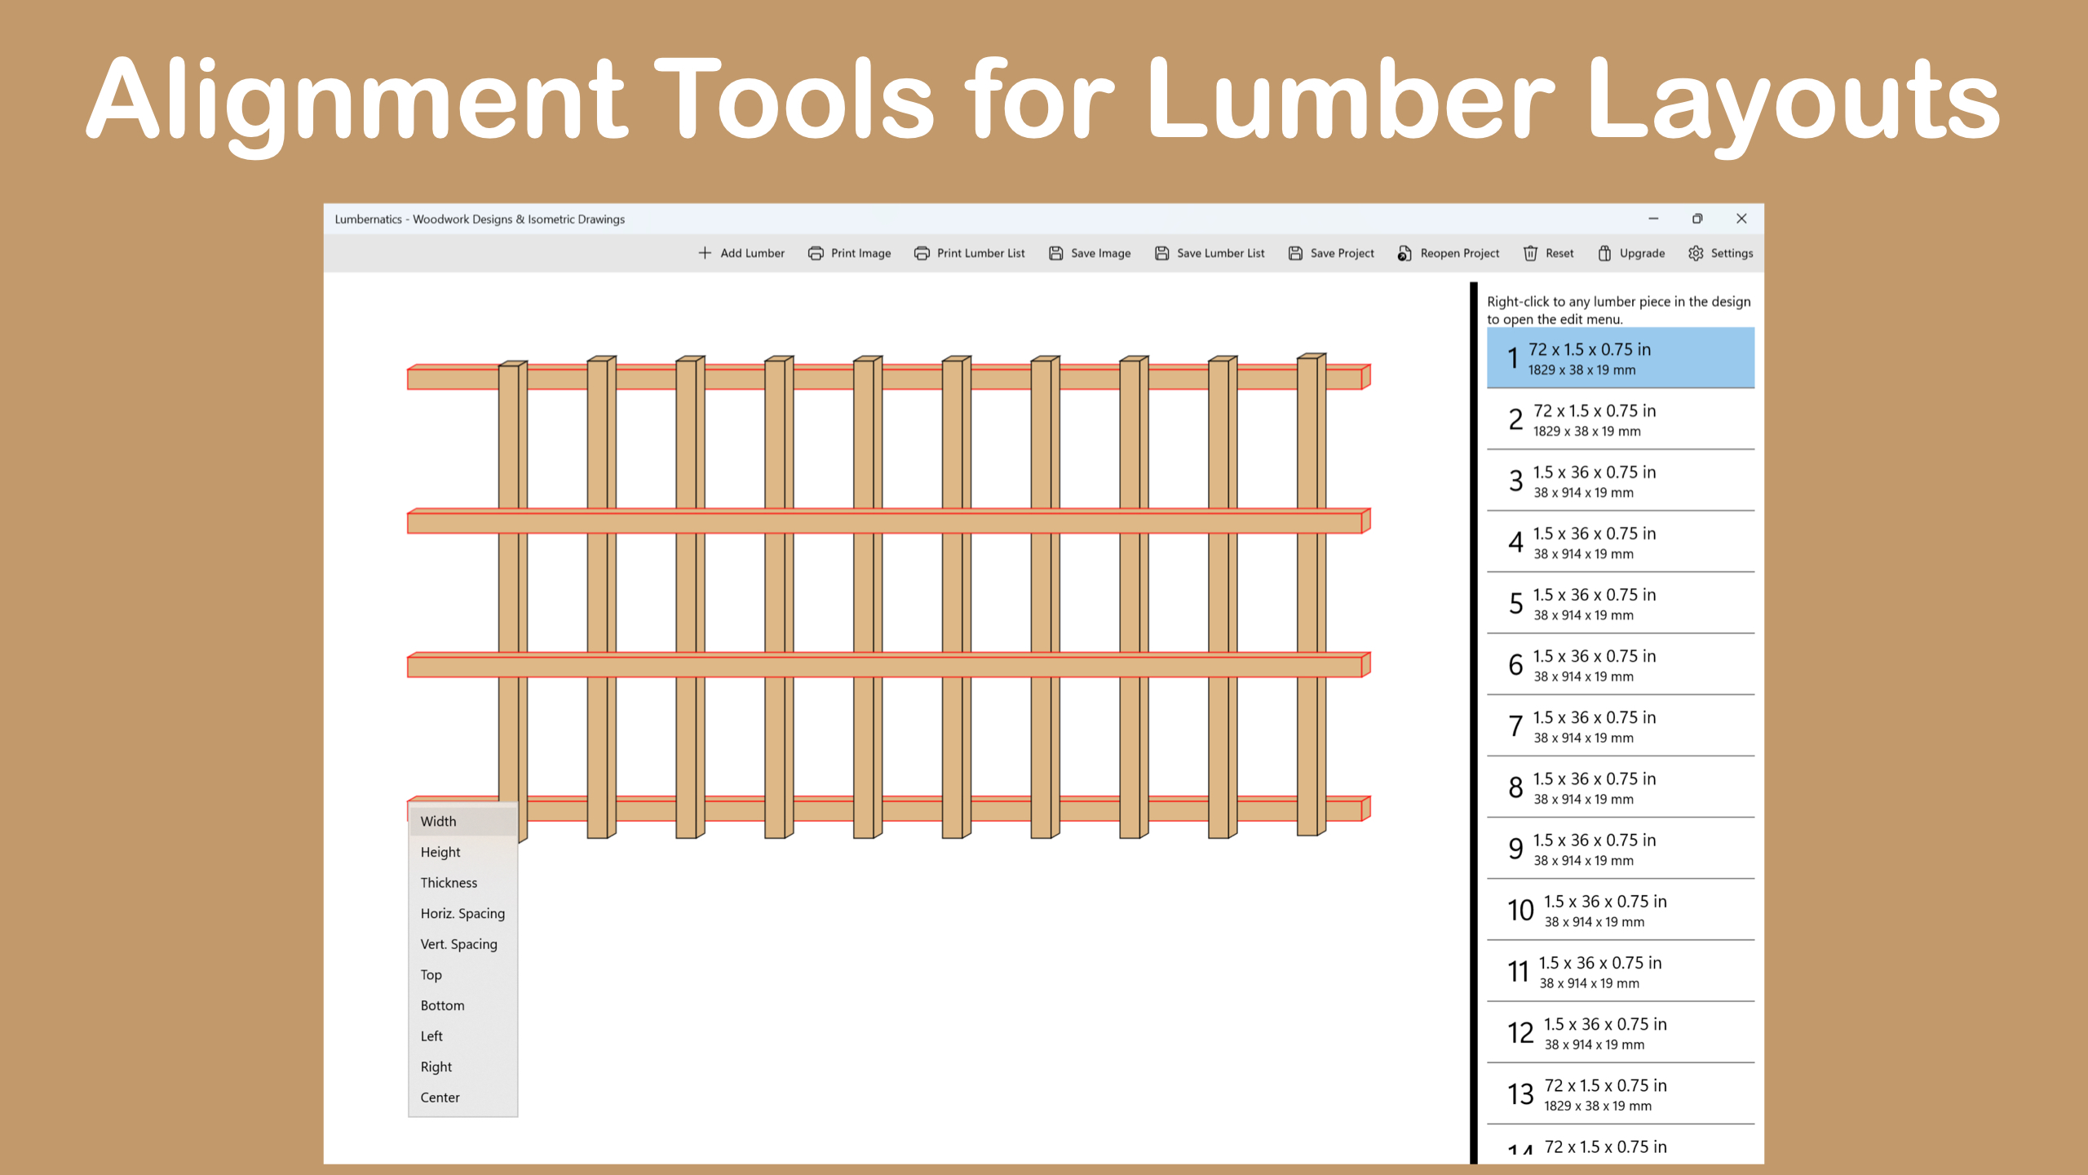
Task: Click the Reopen Project icon
Action: pyautogui.click(x=1405, y=253)
